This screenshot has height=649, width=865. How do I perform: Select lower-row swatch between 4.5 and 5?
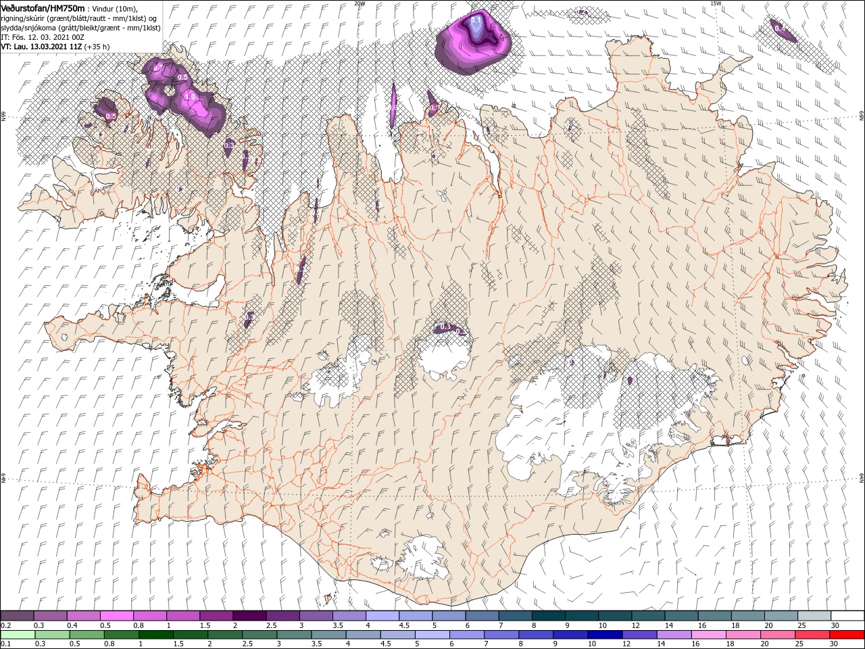coord(398,635)
